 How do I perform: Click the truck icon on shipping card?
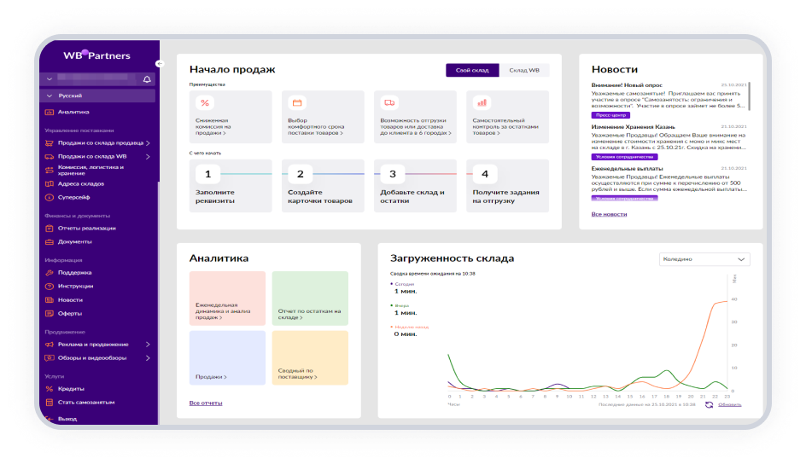click(x=389, y=102)
